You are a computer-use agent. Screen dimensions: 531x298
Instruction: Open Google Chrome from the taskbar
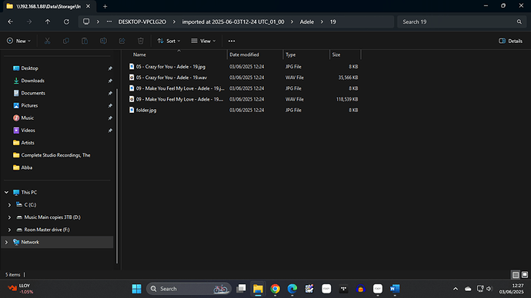(x=275, y=289)
